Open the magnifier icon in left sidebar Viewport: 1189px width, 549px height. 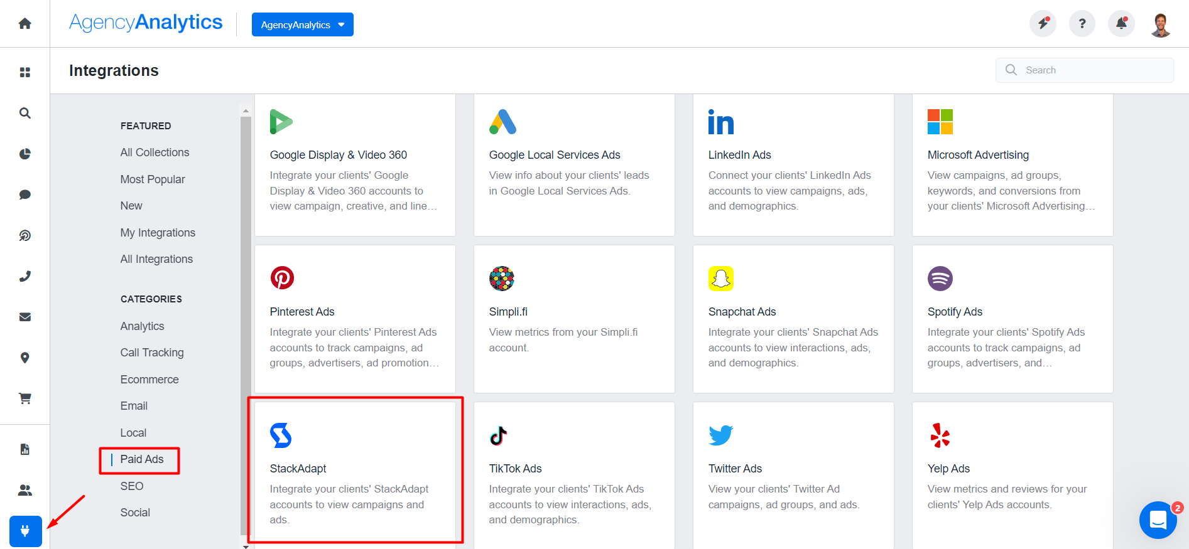24,113
